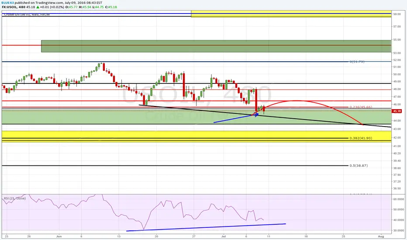Image resolution: width=407 pixels, height=240 pixels.
Task: Click the 46.00 price axis label
Action: coord(397,104)
